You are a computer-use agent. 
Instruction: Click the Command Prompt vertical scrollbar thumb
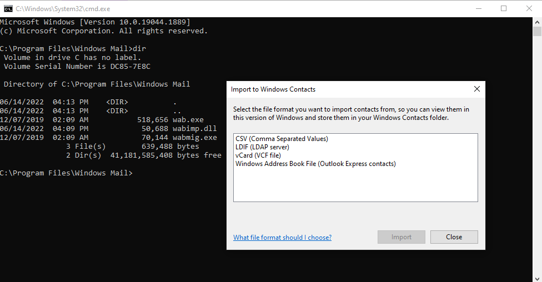tap(537, 32)
